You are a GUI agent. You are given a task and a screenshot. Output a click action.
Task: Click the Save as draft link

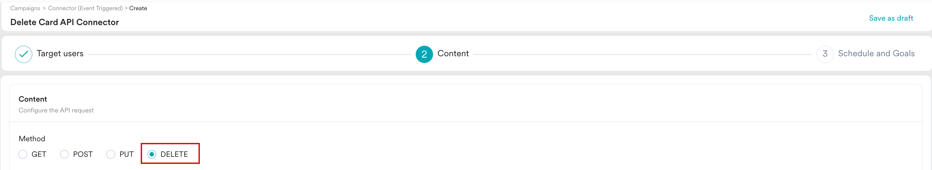891,18
